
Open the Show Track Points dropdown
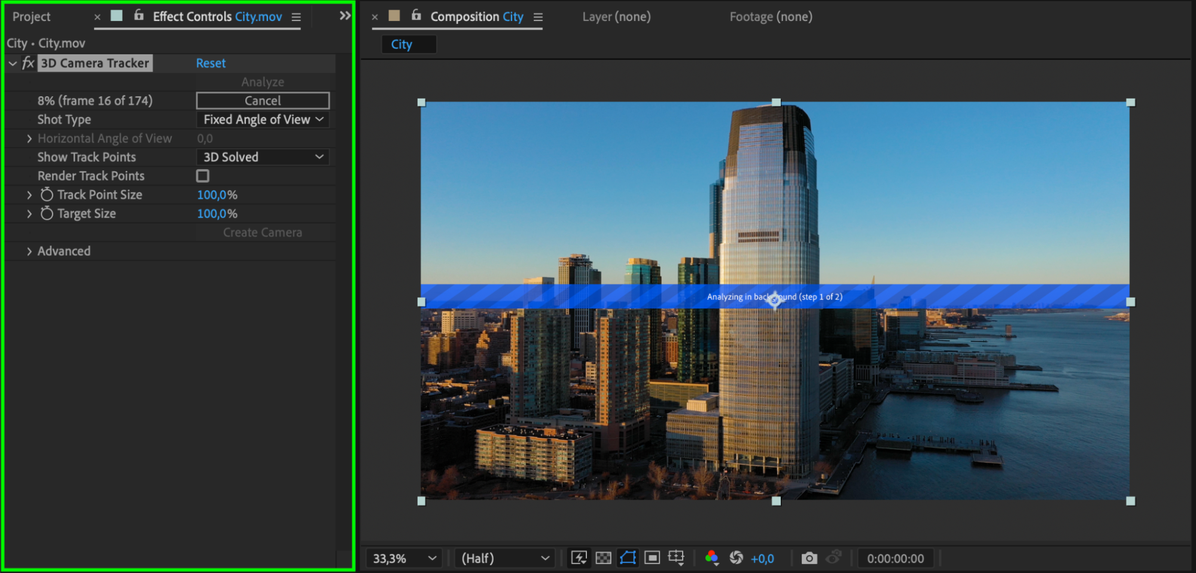(x=263, y=157)
